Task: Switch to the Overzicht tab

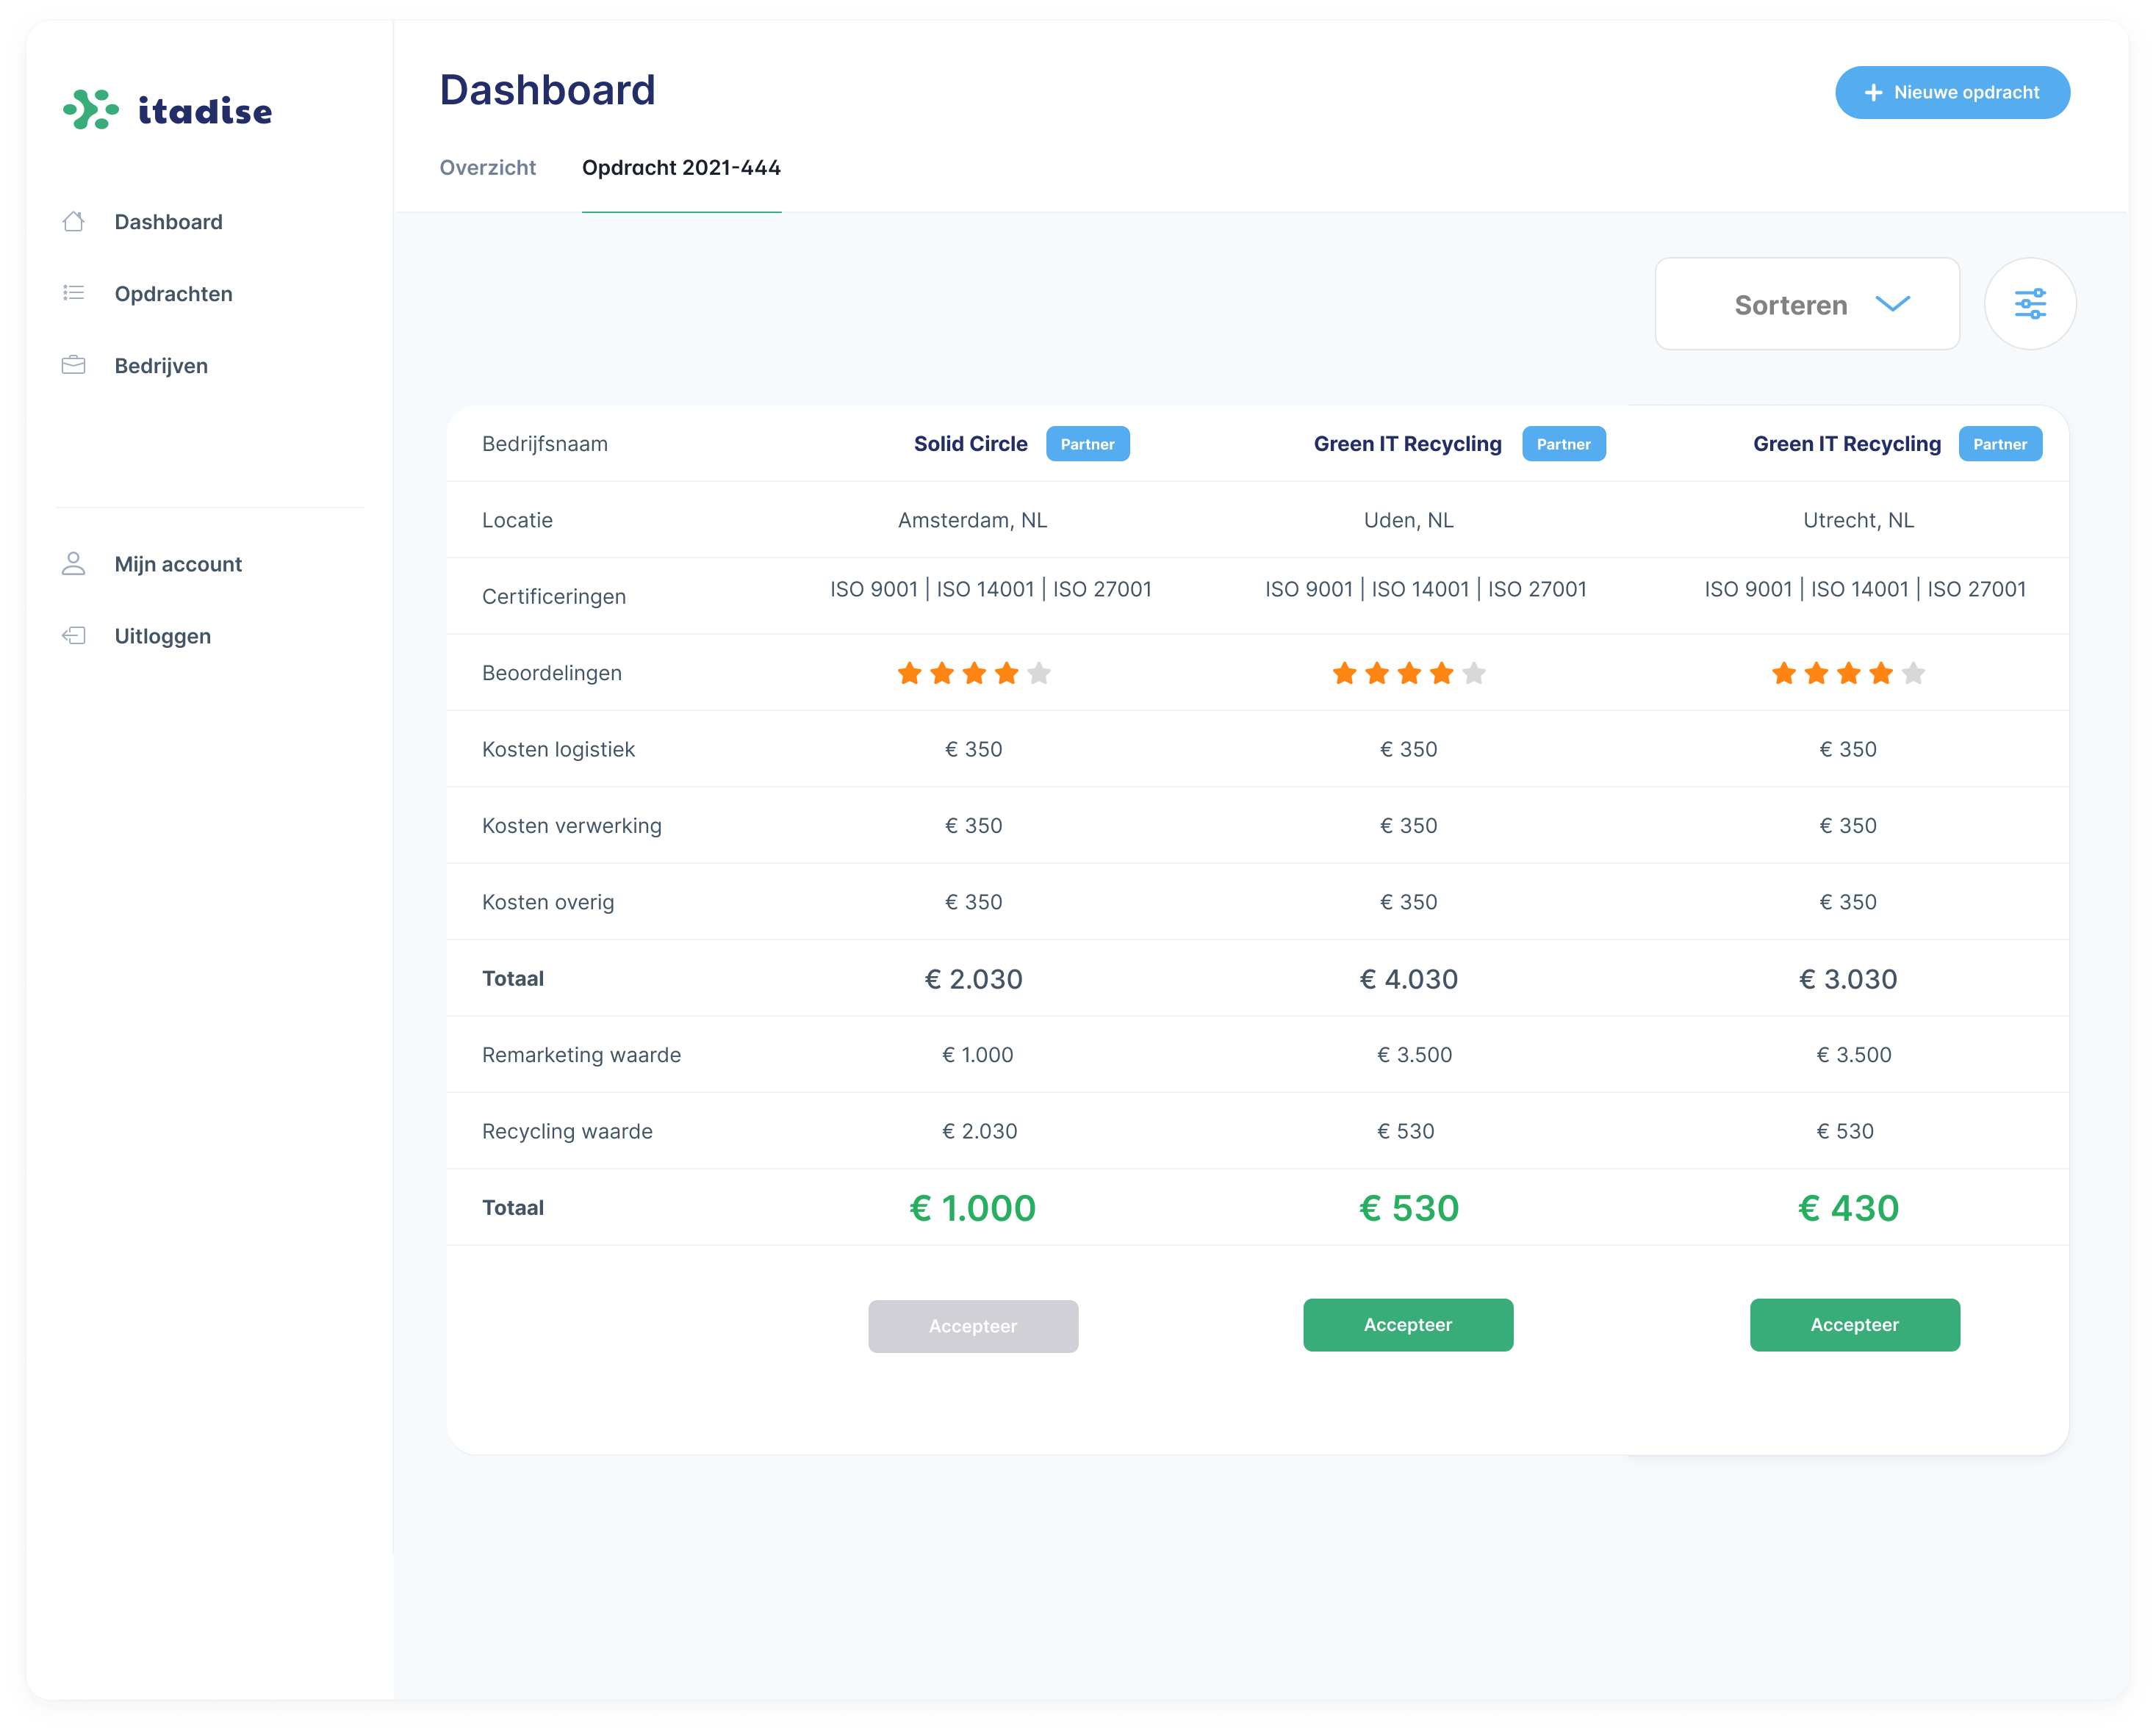Action: click(487, 168)
